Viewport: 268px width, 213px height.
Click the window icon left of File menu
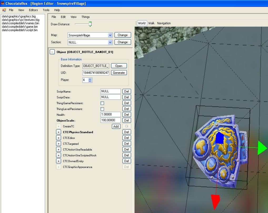point(4,10)
